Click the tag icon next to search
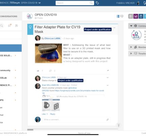Screen dimensions: 146x136 (x=97, y=3)
